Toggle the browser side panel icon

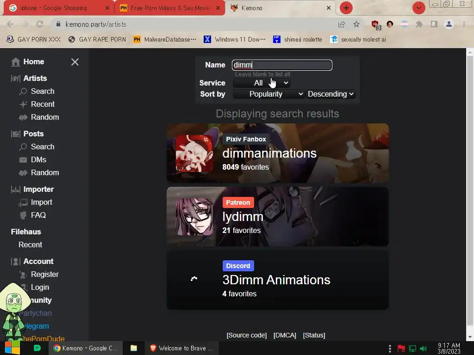coord(434,24)
